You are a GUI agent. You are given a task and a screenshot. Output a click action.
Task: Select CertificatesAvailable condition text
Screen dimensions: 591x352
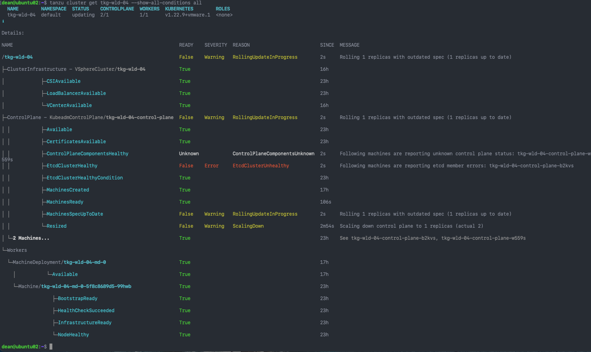(76, 142)
